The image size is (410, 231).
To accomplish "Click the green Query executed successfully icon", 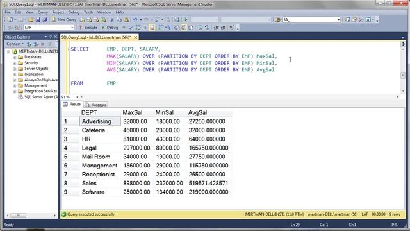I will tap(63, 214).
